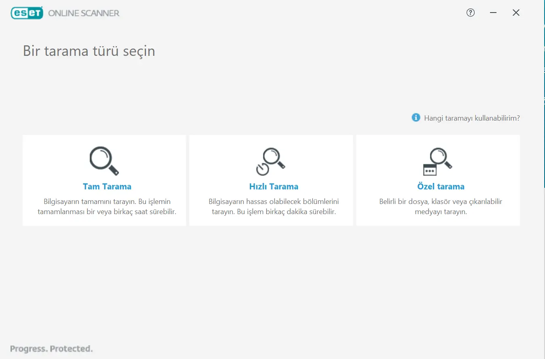This screenshot has height=359, width=545.
Task: Click the Hızlı Tarama magnifier-with-timer icon
Action: pos(271,161)
